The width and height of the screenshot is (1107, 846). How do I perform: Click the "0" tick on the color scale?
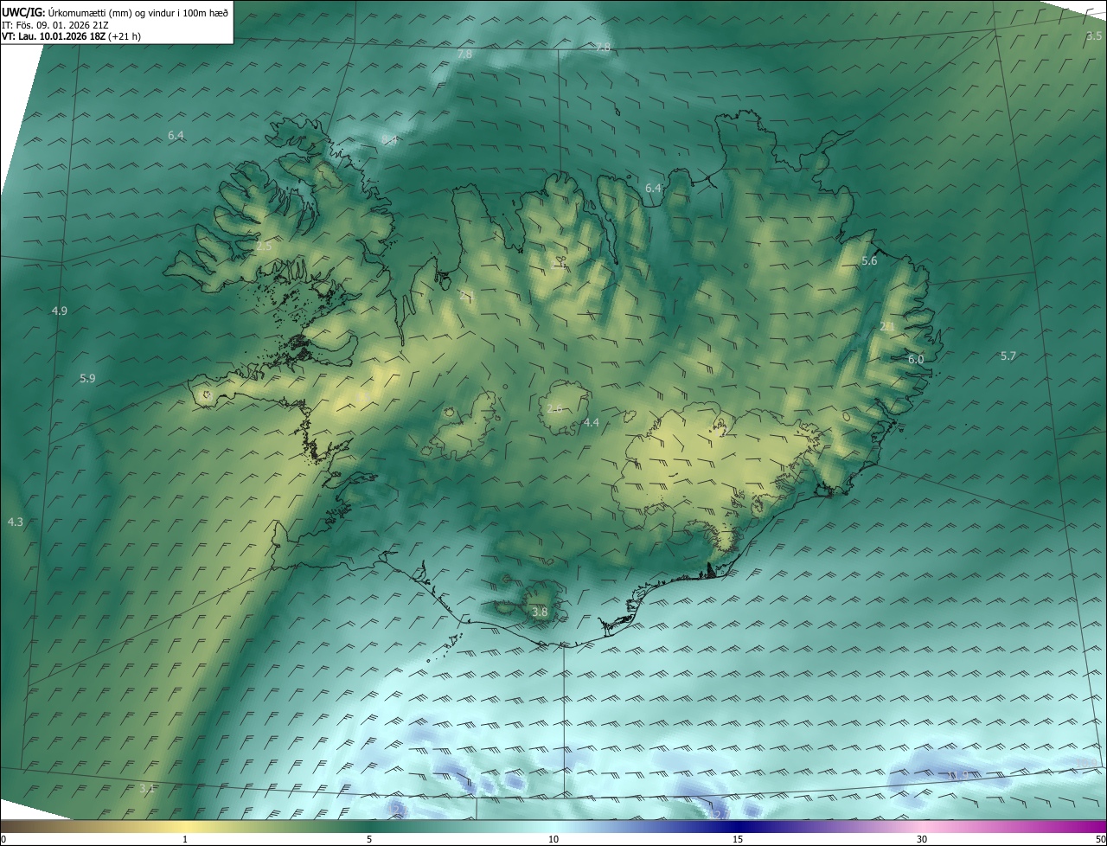point(3,839)
